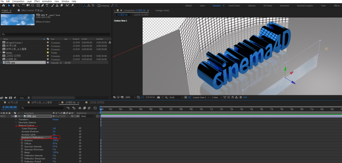The width and height of the screenshot is (342, 163).
Task: Switch to the 그리드 디자인 timeline tab
Action: point(97,102)
